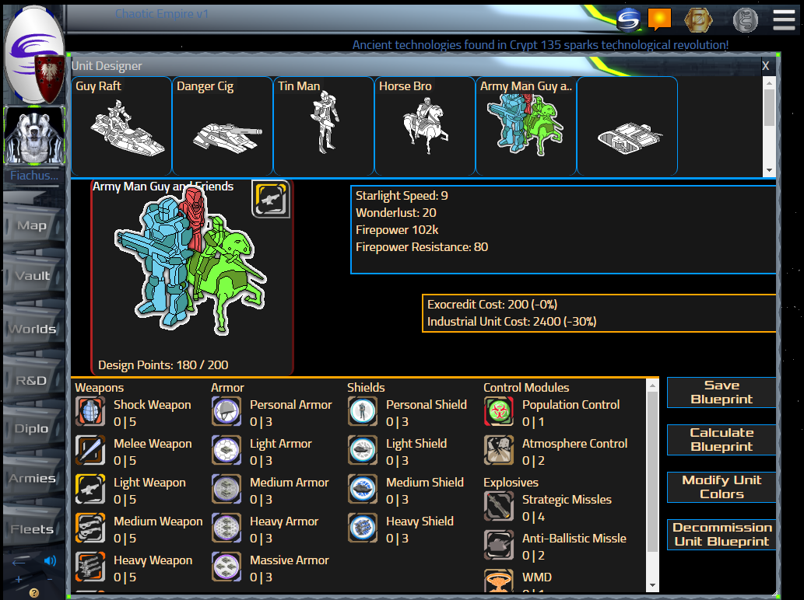The height and width of the screenshot is (600, 804).
Task: Toggle the sound speaker icon
Action: [50, 560]
